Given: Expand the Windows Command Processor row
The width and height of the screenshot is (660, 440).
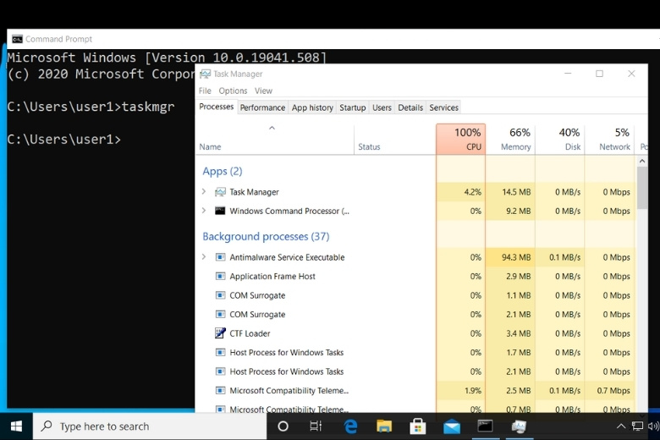Looking at the screenshot, I should click(204, 211).
